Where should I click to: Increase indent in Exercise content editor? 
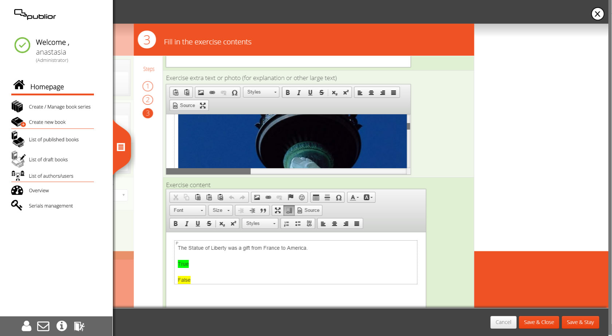(252, 210)
